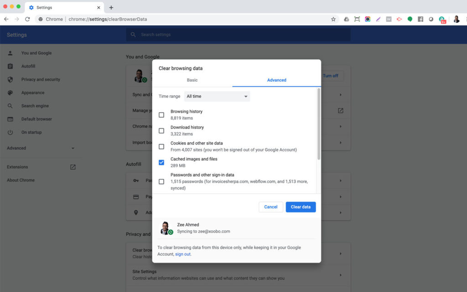467x292 pixels.
Task: Expand the Import bookmarks row arrow
Action: tap(340, 142)
